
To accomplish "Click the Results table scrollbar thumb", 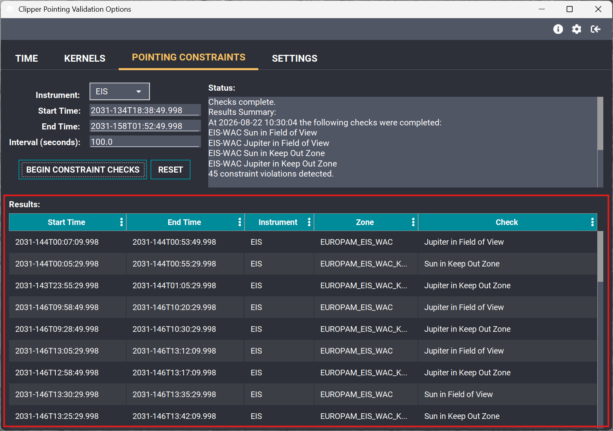I will pyautogui.click(x=600, y=256).
